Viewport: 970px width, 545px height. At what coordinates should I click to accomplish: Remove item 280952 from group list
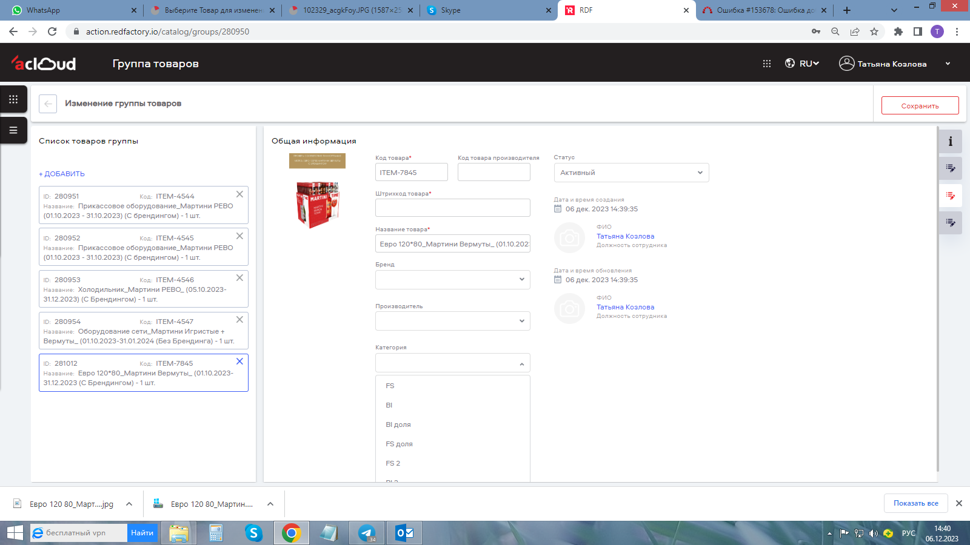(239, 236)
